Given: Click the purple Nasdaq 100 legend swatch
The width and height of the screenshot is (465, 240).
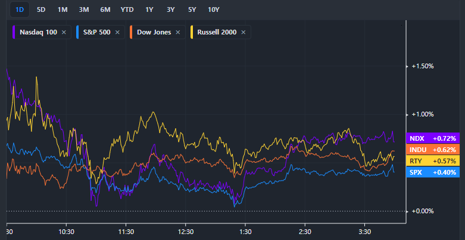Looking at the screenshot, I should coord(14,32).
